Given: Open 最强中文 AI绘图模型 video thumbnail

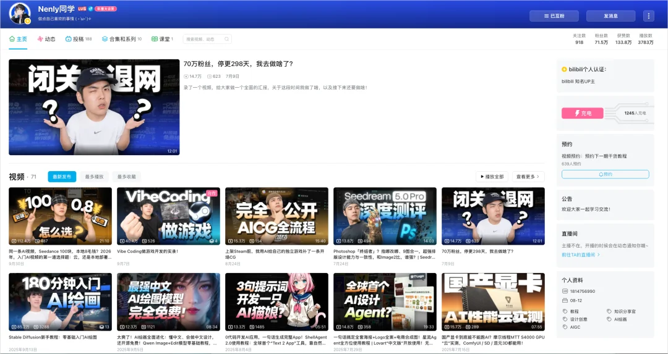Looking at the screenshot, I should pyautogui.click(x=169, y=302).
